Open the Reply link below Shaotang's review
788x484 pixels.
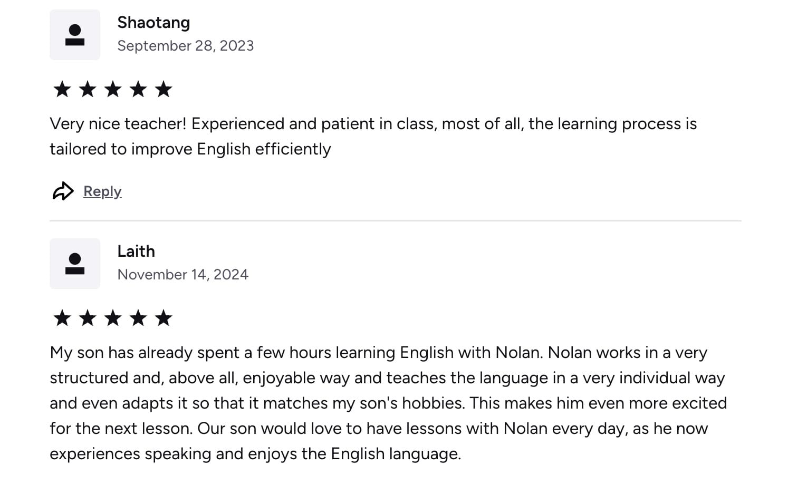102,191
